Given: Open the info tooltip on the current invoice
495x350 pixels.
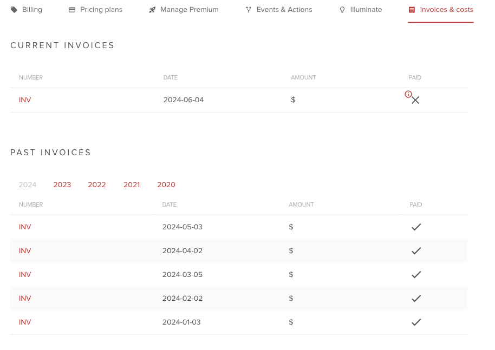Looking at the screenshot, I should point(408,94).
